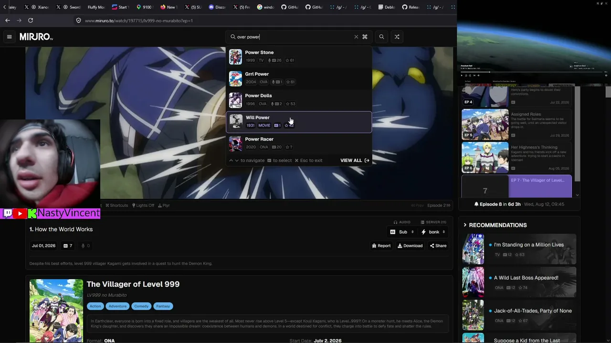Open the Power Stone cover thumbnail

235,57
